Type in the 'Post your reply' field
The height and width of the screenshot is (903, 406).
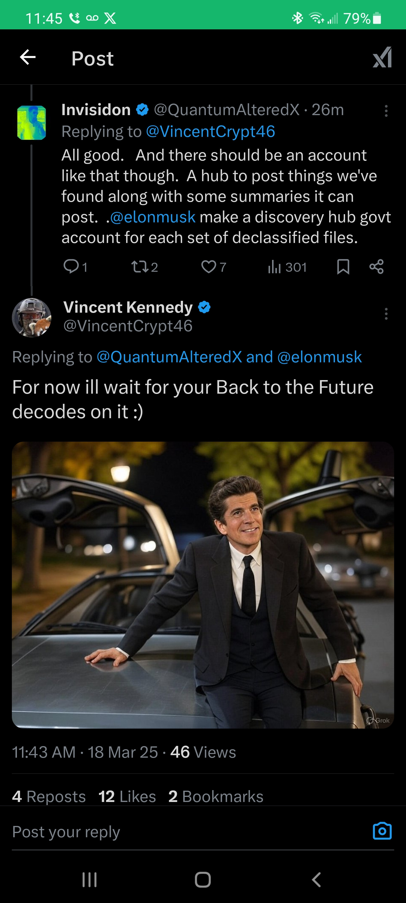pyautogui.click(x=175, y=832)
